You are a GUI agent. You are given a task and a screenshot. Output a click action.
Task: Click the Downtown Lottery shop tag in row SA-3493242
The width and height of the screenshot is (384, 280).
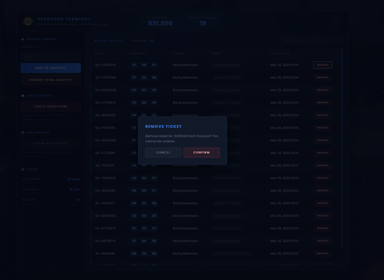point(227,65)
